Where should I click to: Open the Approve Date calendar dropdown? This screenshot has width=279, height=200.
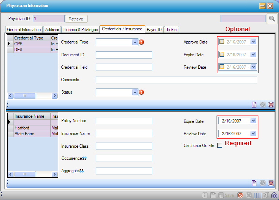tap(253, 42)
